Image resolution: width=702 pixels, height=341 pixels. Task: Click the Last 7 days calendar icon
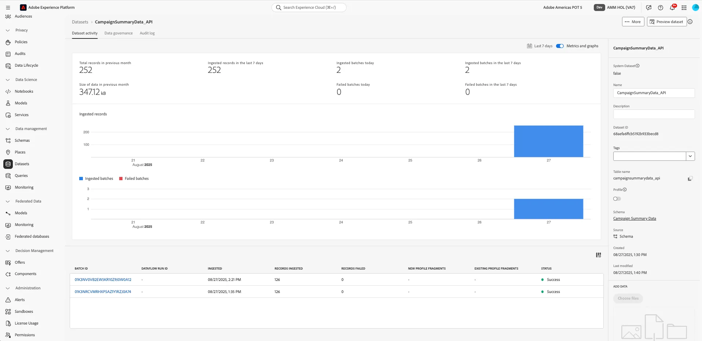click(x=529, y=46)
